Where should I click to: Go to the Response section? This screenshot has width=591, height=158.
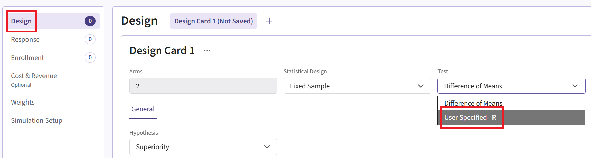[25, 39]
